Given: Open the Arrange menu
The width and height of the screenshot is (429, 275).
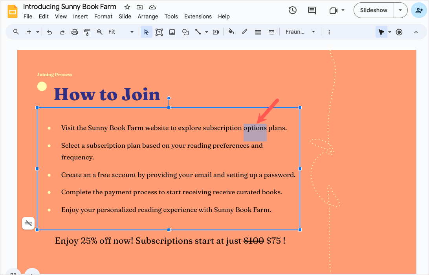Looking at the screenshot, I should tap(148, 16).
